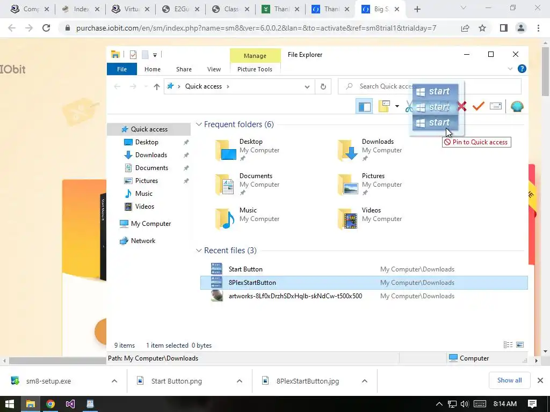Select My Computer in the navigation pane
This screenshot has height=412, width=550.
[151, 224]
